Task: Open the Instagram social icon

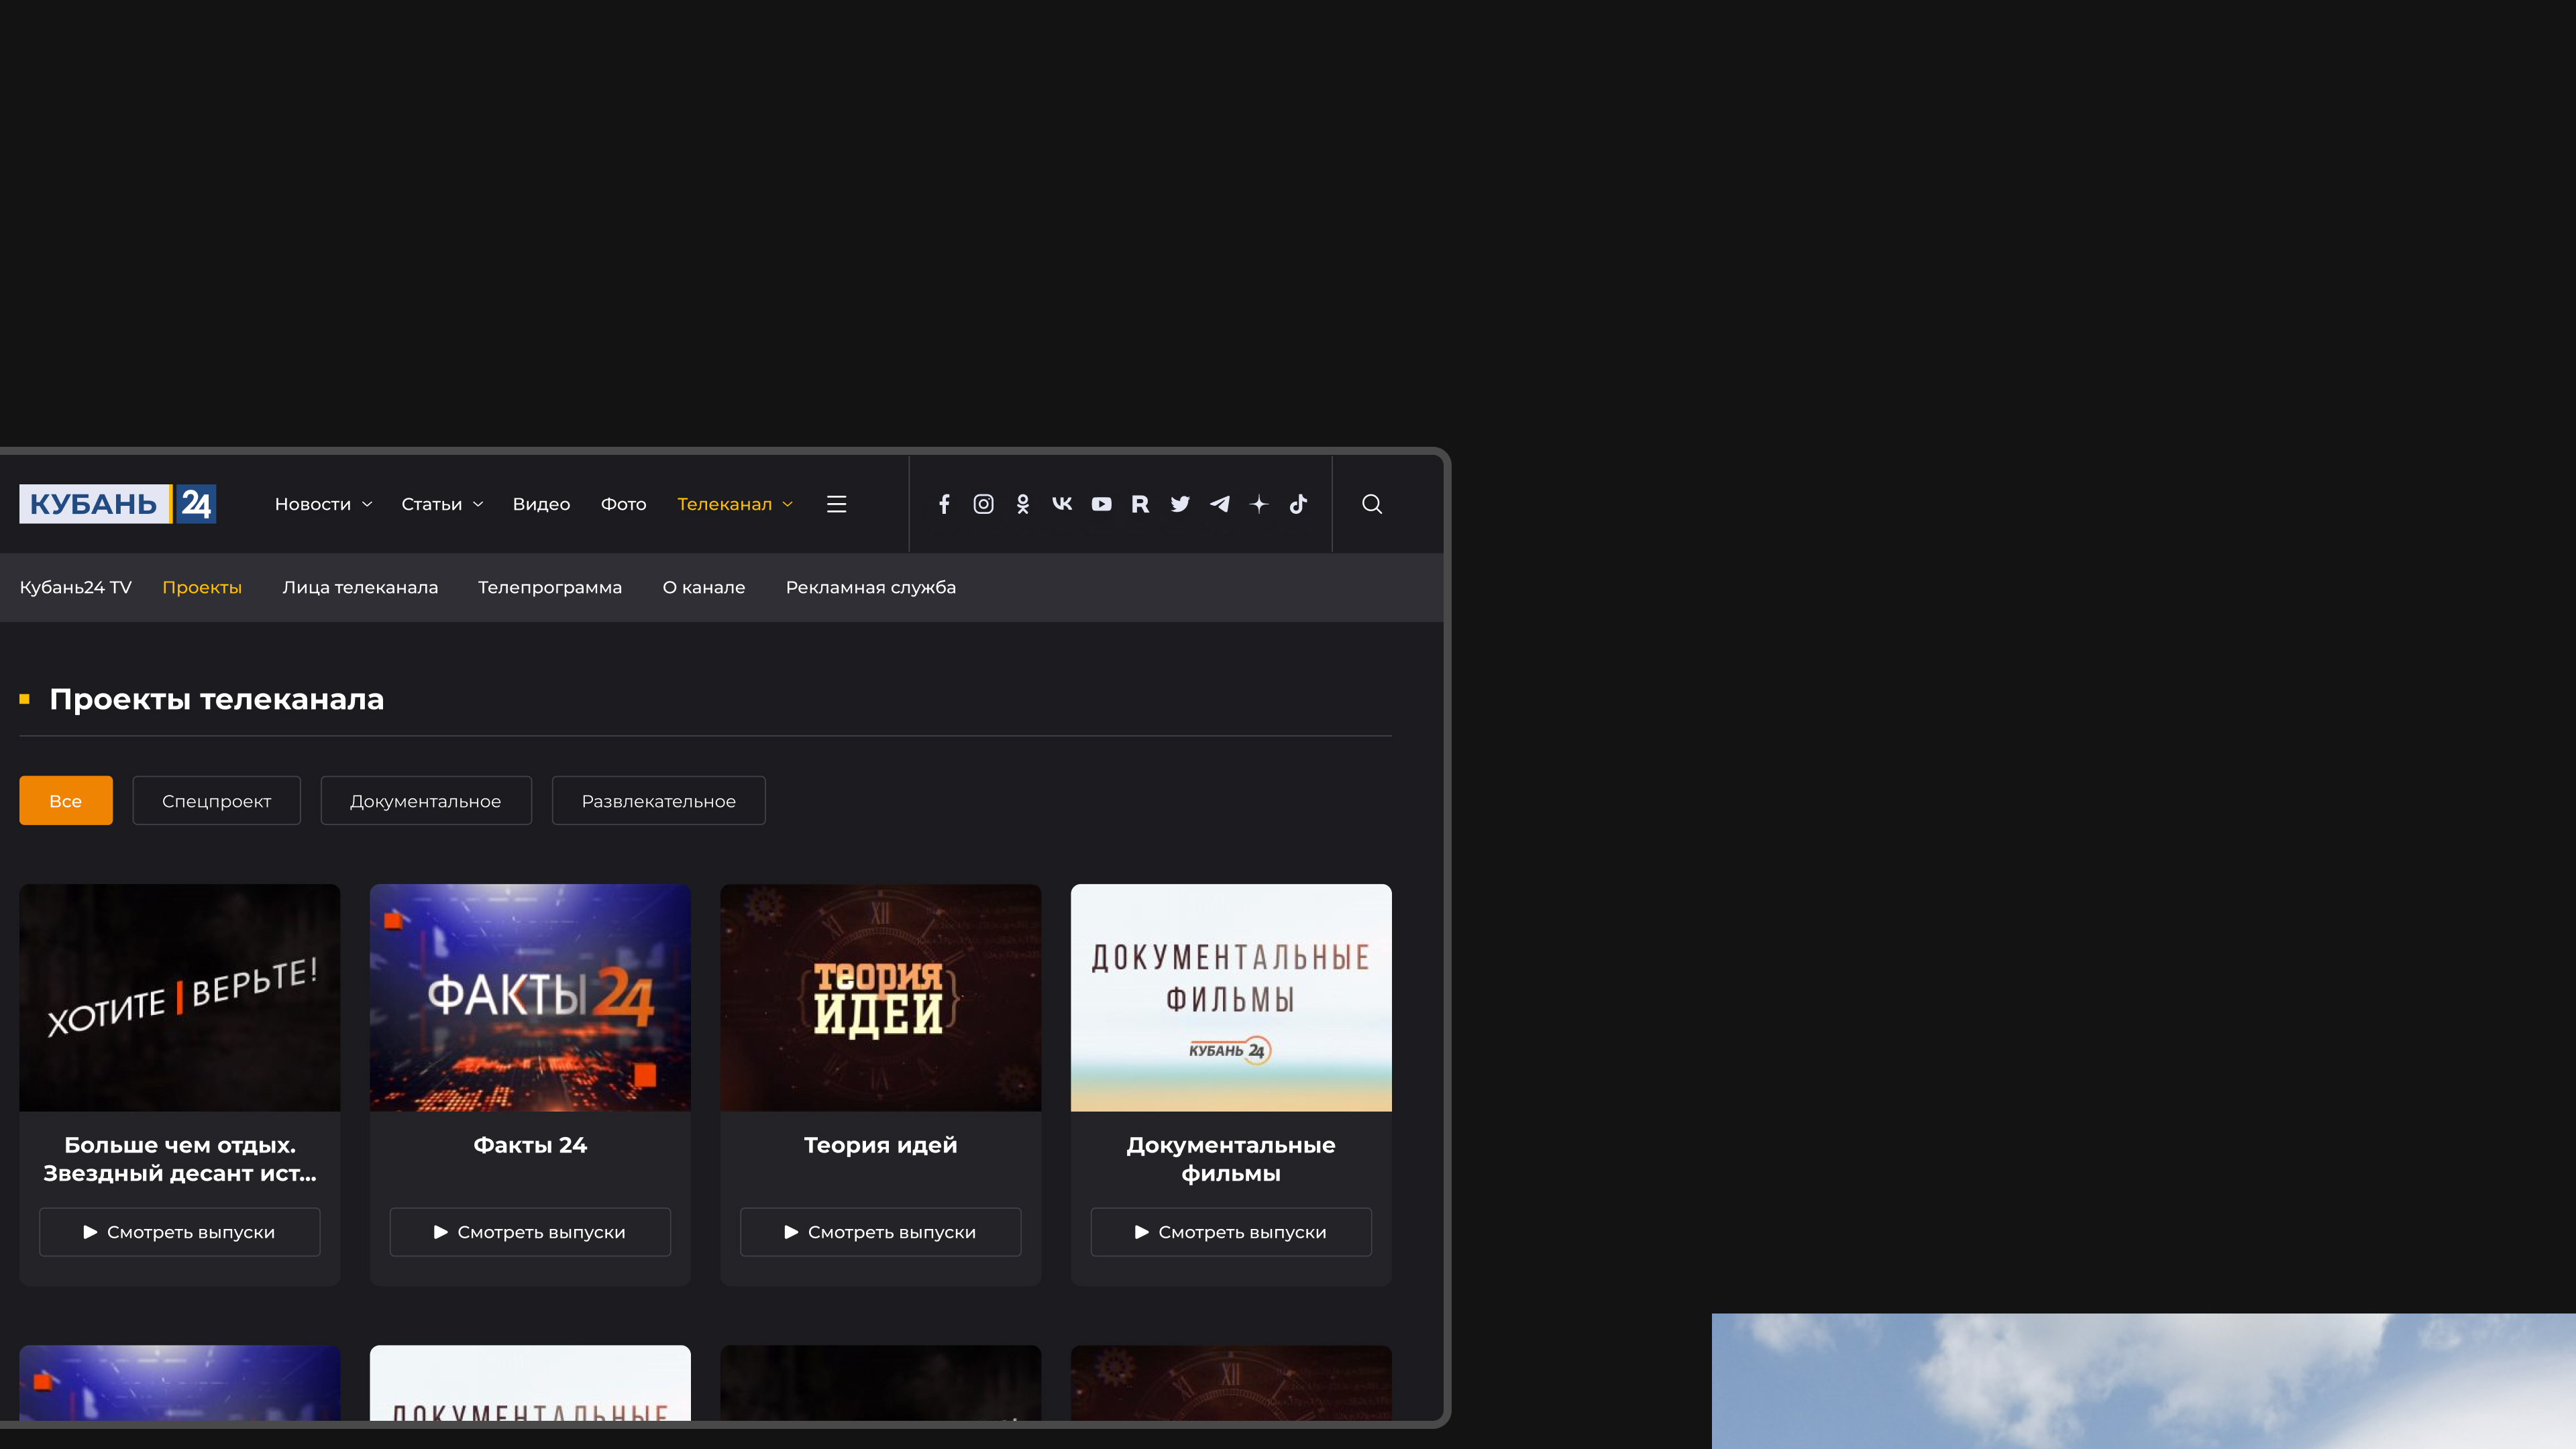Action: tap(983, 504)
